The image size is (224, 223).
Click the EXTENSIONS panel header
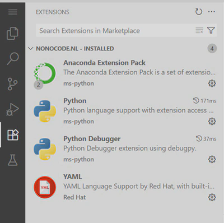[x=53, y=12]
